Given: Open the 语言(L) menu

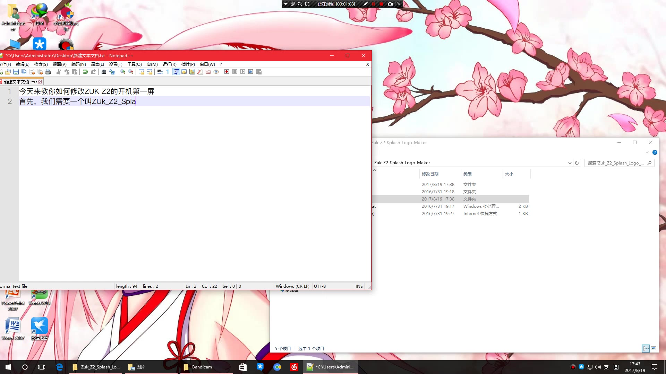Looking at the screenshot, I should (97, 64).
